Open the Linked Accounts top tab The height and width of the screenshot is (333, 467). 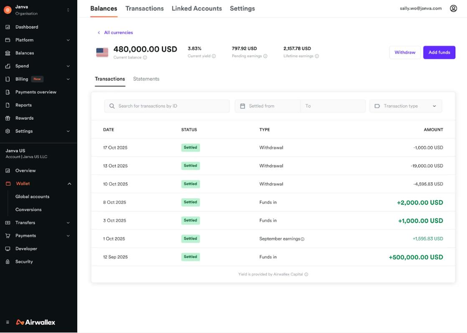click(197, 8)
